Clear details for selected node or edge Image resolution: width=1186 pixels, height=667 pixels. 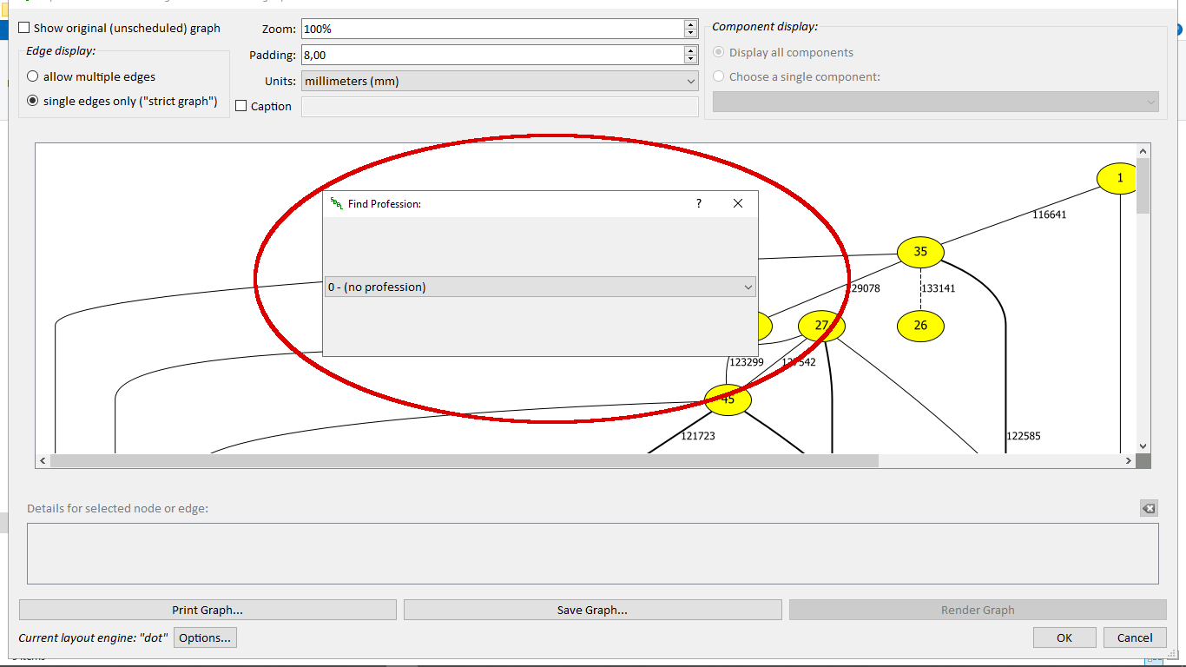(x=1148, y=508)
